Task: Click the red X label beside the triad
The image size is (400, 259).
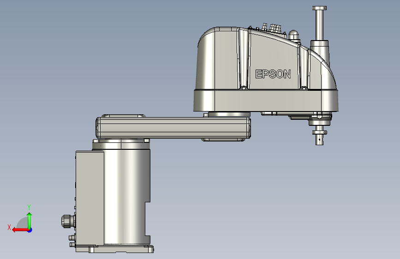Action: pyautogui.click(x=9, y=227)
